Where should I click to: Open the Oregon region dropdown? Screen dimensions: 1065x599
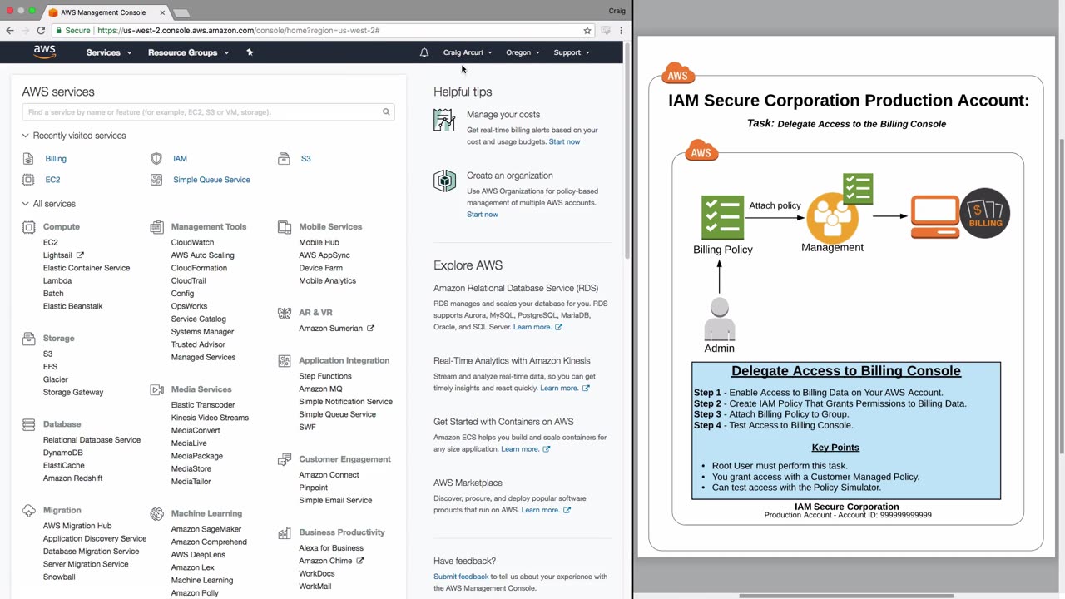pyautogui.click(x=523, y=52)
